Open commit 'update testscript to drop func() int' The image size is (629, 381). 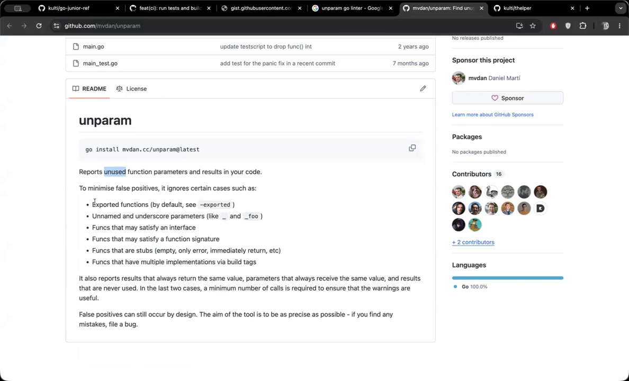(x=266, y=47)
